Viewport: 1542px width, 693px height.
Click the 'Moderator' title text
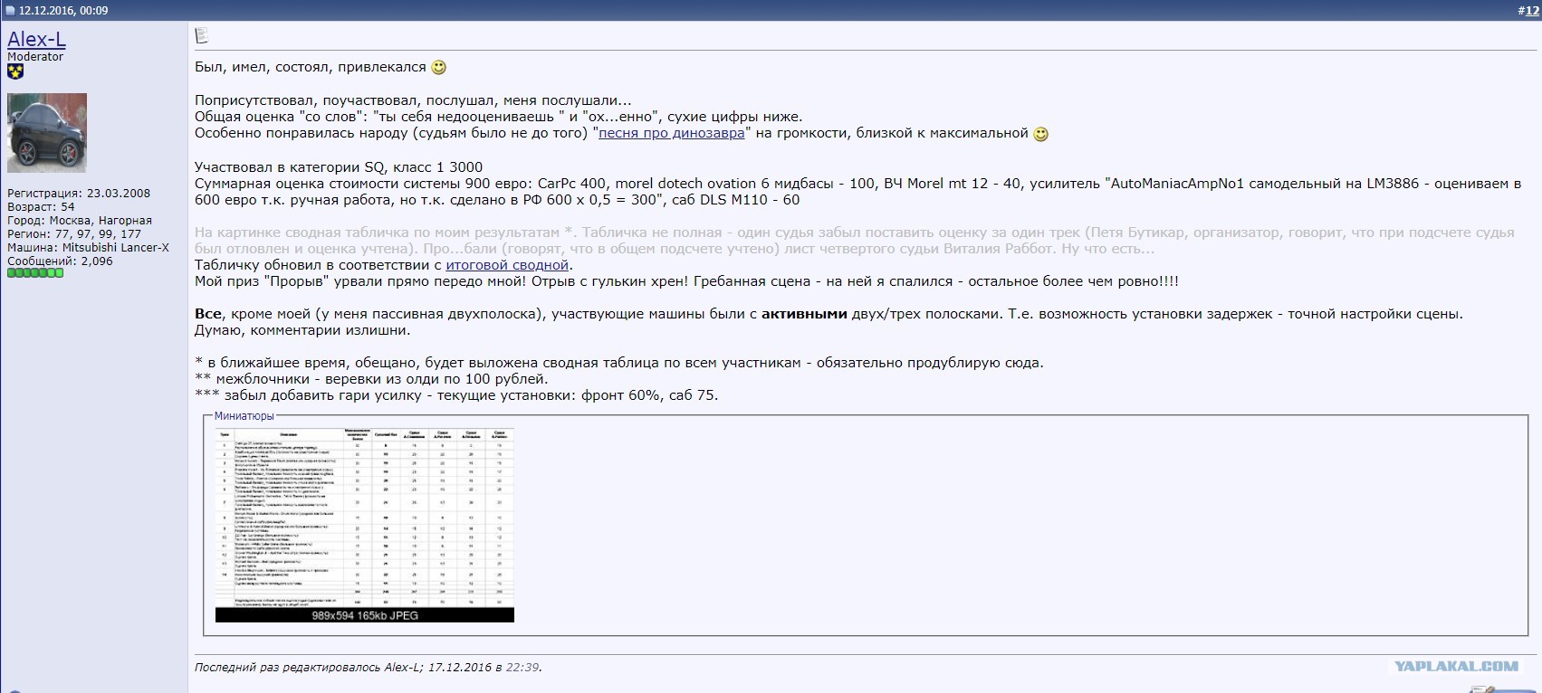[35, 57]
